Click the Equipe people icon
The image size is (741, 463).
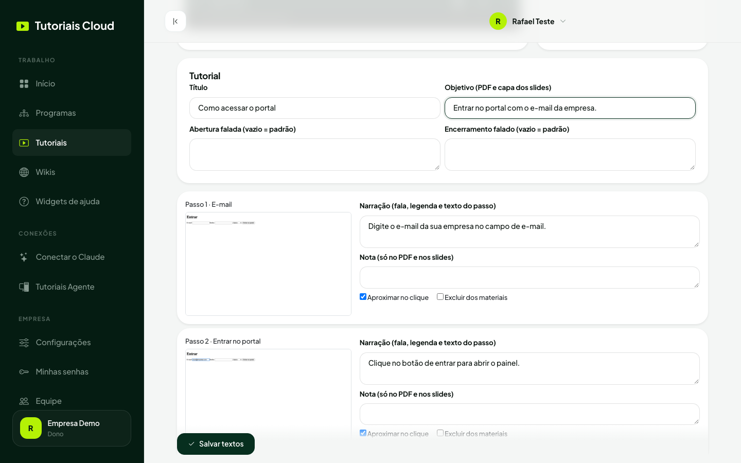point(24,401)
